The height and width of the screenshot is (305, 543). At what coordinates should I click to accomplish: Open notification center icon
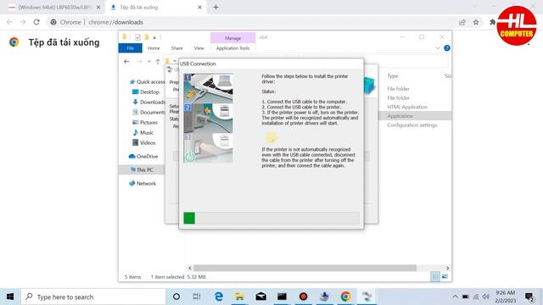pos(529,297)
